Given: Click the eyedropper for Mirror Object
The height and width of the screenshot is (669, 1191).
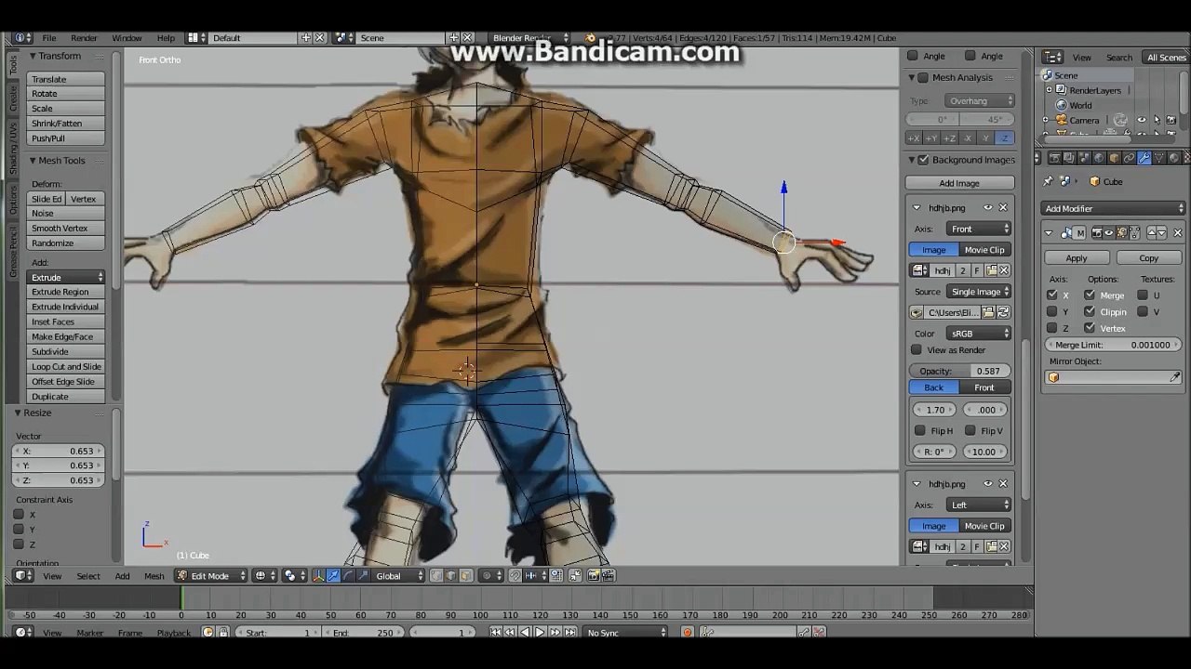Looking at the screenshot, I should pos(1175,377).
